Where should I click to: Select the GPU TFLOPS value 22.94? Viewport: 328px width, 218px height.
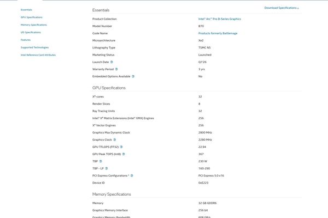click(202, 147)
